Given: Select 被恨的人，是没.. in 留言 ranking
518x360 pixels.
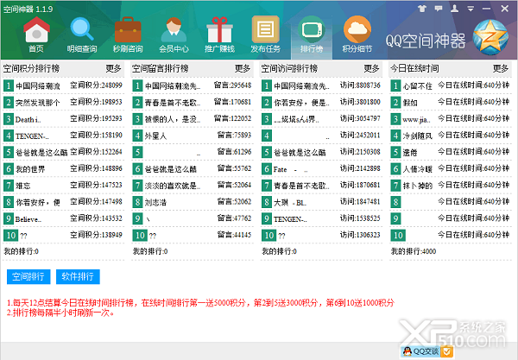Looking at the screenshot, I should click(173, 119).
